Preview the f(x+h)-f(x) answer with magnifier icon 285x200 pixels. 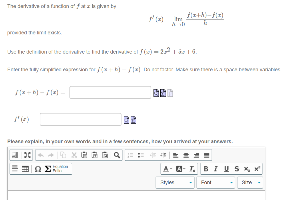(x=156, y=92)
